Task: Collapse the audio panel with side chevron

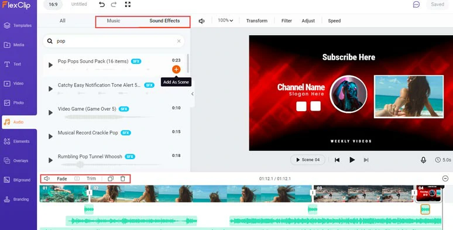Action: point(193,94)
